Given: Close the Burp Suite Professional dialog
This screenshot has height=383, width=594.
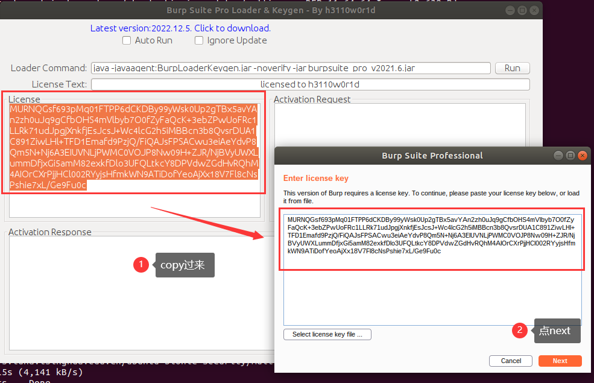Looking at the screenshot, I should pyautogui.click(x=583, y=156).
